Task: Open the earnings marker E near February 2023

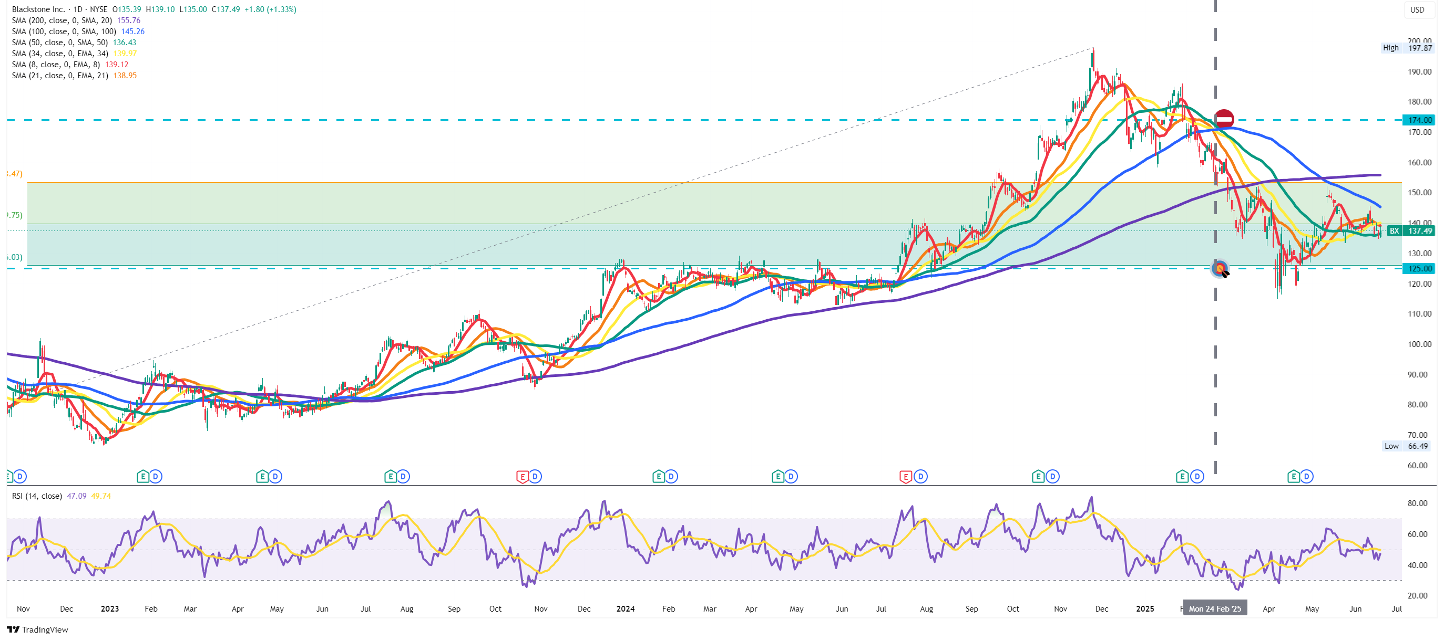Action: tap(143, 476)
